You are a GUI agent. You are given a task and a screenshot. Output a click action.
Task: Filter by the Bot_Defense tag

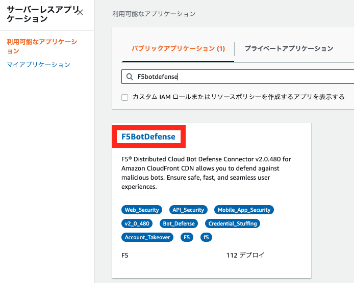click(178, 223)
